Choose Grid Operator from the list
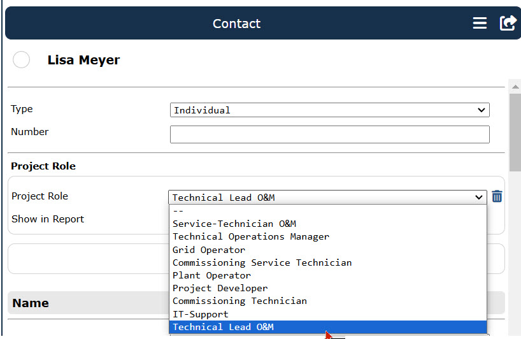The height and width of the screenshot is (339, 521). 327,250
